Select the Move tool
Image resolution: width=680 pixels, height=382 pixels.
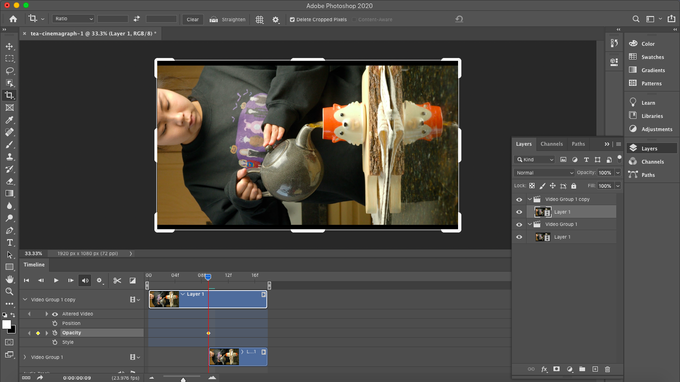(x=9, y=46)
